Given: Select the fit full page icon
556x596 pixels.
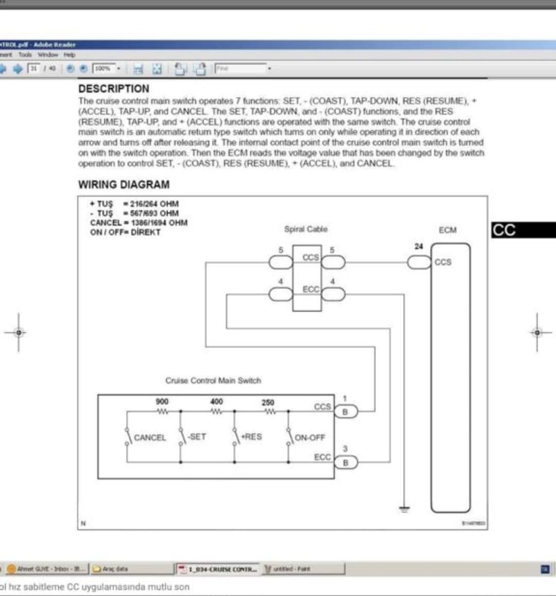Looking at the screenshot, I should [x=157, y=69].
